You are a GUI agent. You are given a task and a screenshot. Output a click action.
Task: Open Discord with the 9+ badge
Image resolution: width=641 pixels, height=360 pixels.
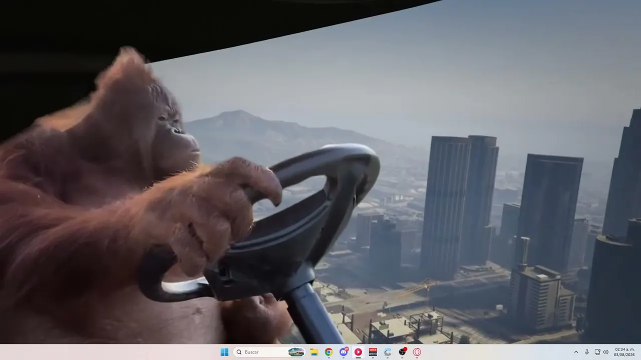tap(344, 352)
